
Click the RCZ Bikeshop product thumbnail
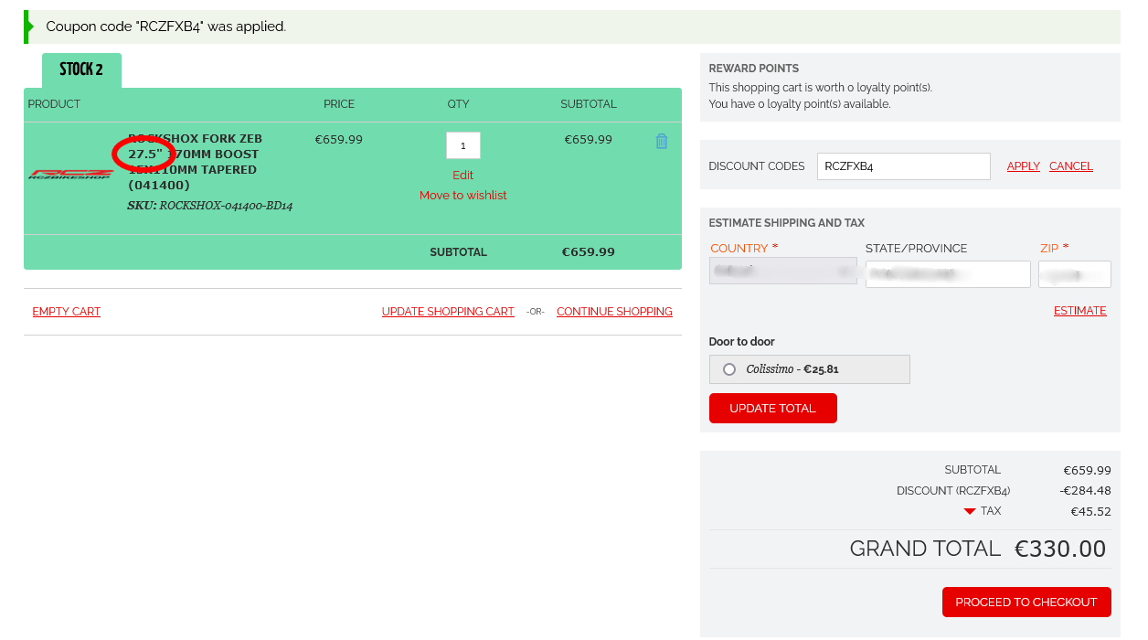coord(70,174)
